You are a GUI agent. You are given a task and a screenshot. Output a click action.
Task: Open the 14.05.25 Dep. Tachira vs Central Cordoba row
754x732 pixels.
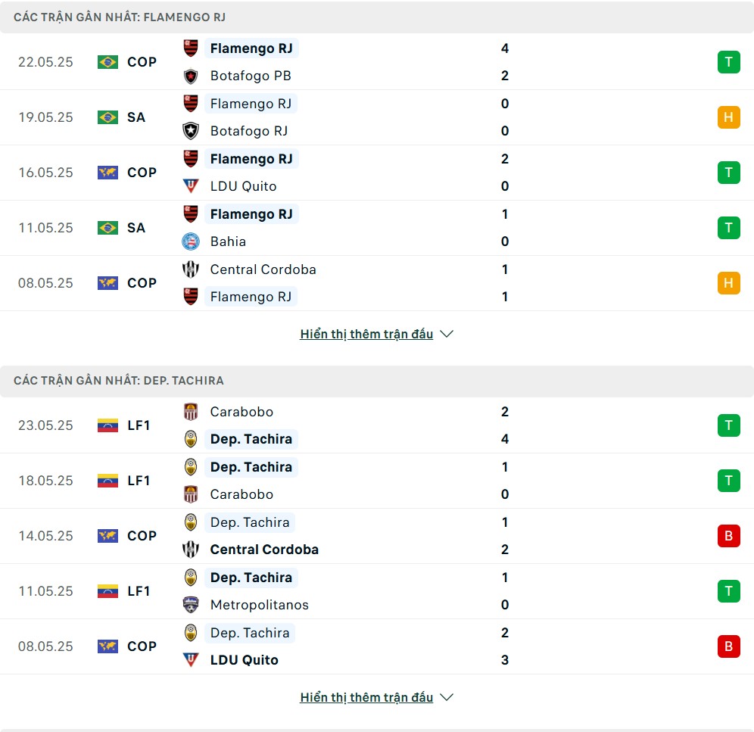point(377,536)
